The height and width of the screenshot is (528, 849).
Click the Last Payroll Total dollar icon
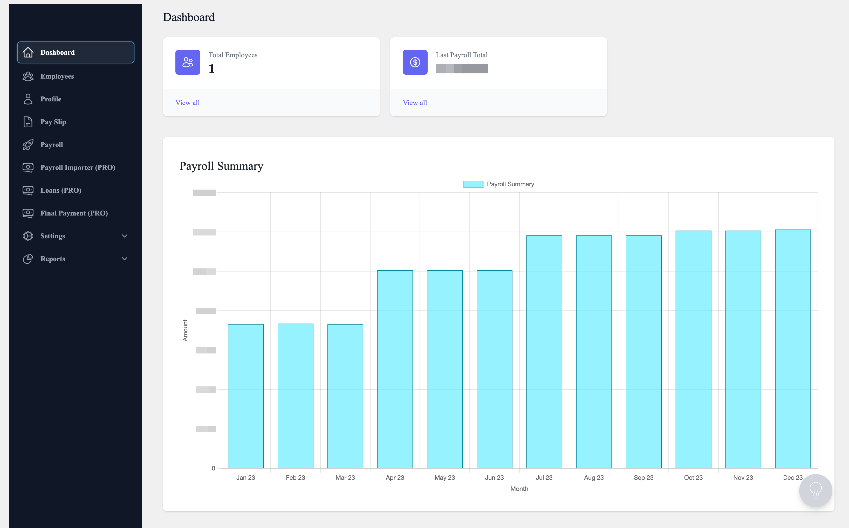click(415, 62)
